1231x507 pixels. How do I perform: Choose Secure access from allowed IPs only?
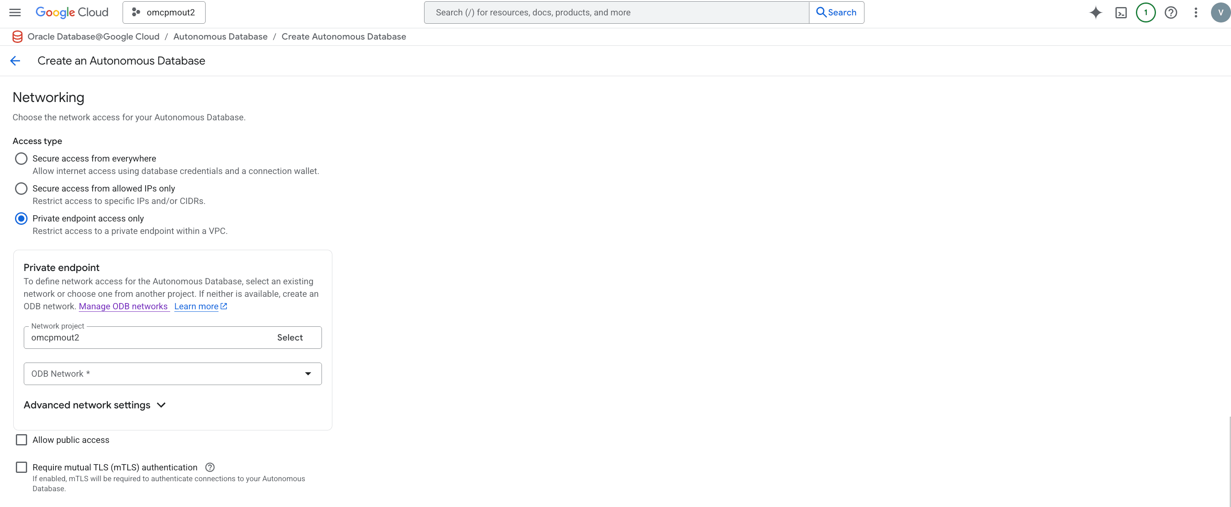click(21, 189)
